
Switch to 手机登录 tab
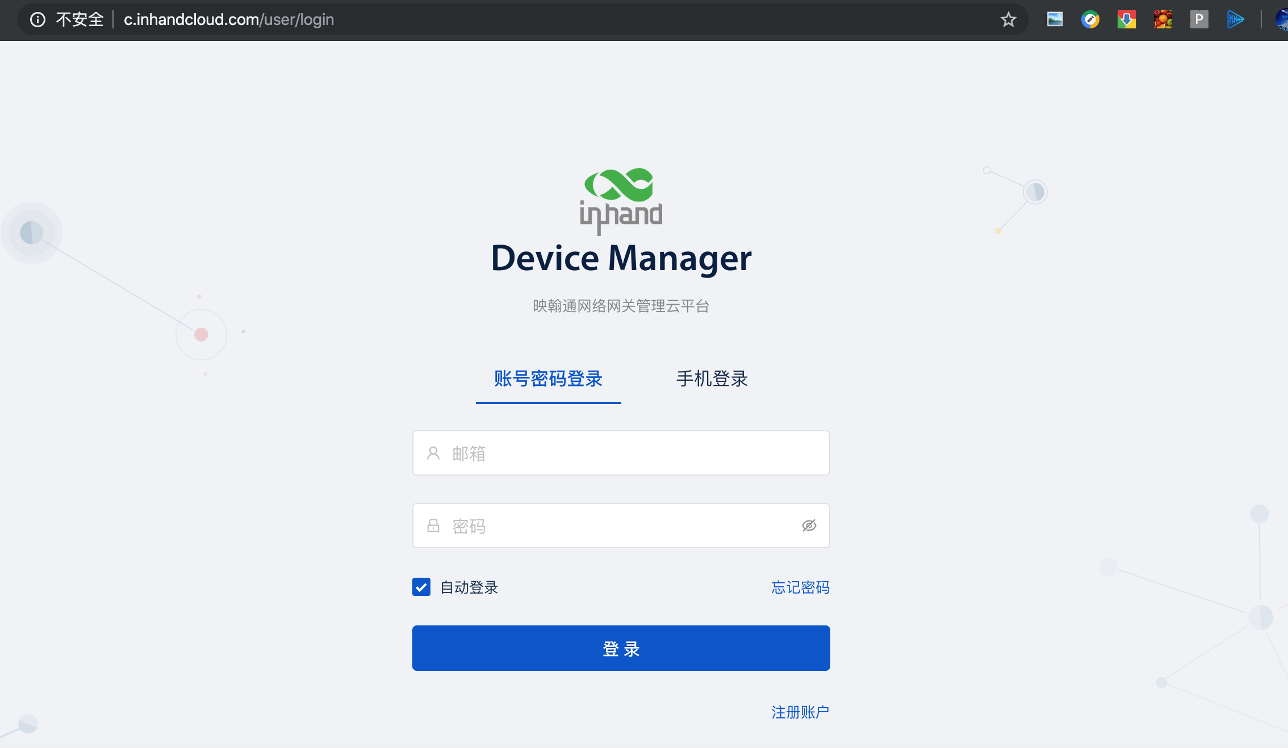pyautogui.click(x=712, y=379)
